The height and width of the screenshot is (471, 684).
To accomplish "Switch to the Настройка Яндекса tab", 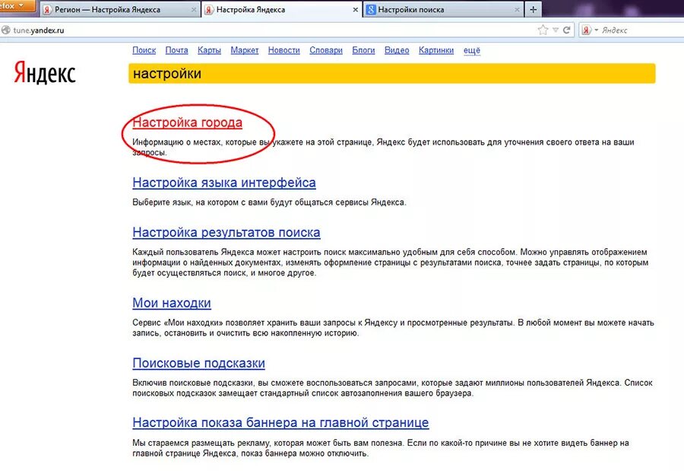I will (281, 10).
